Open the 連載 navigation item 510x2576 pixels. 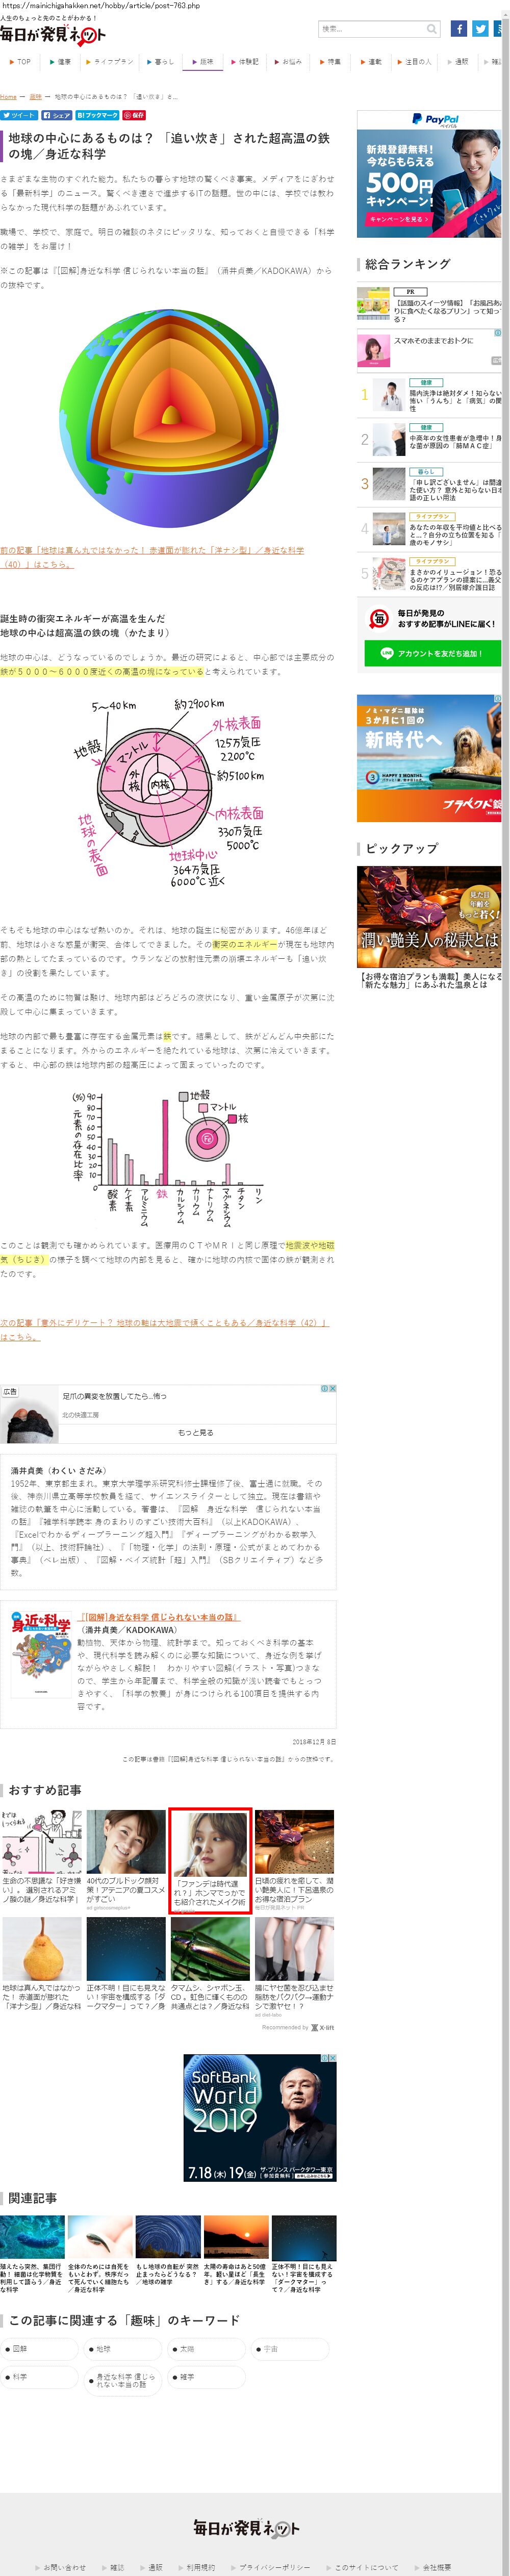(x=372, y=62)
